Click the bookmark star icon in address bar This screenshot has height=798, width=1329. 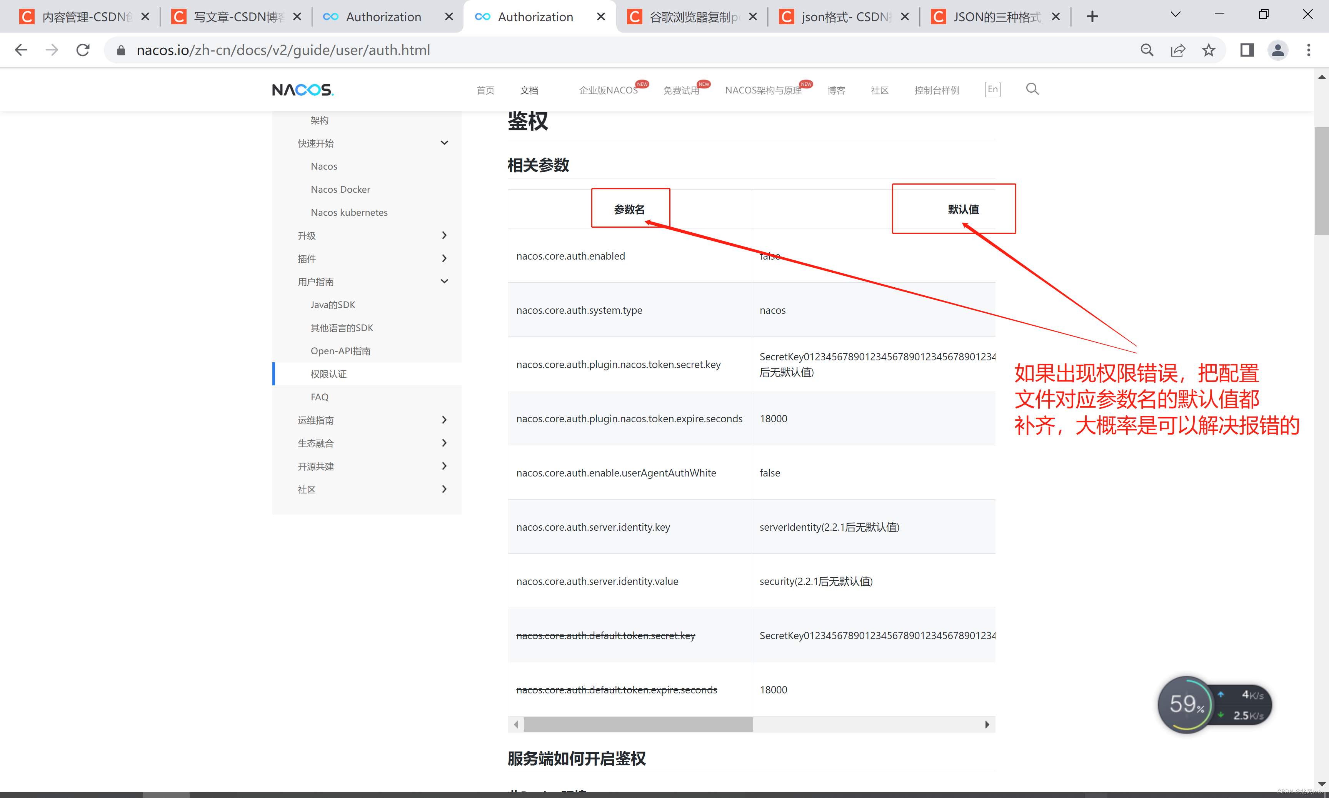pos(1207,49)
